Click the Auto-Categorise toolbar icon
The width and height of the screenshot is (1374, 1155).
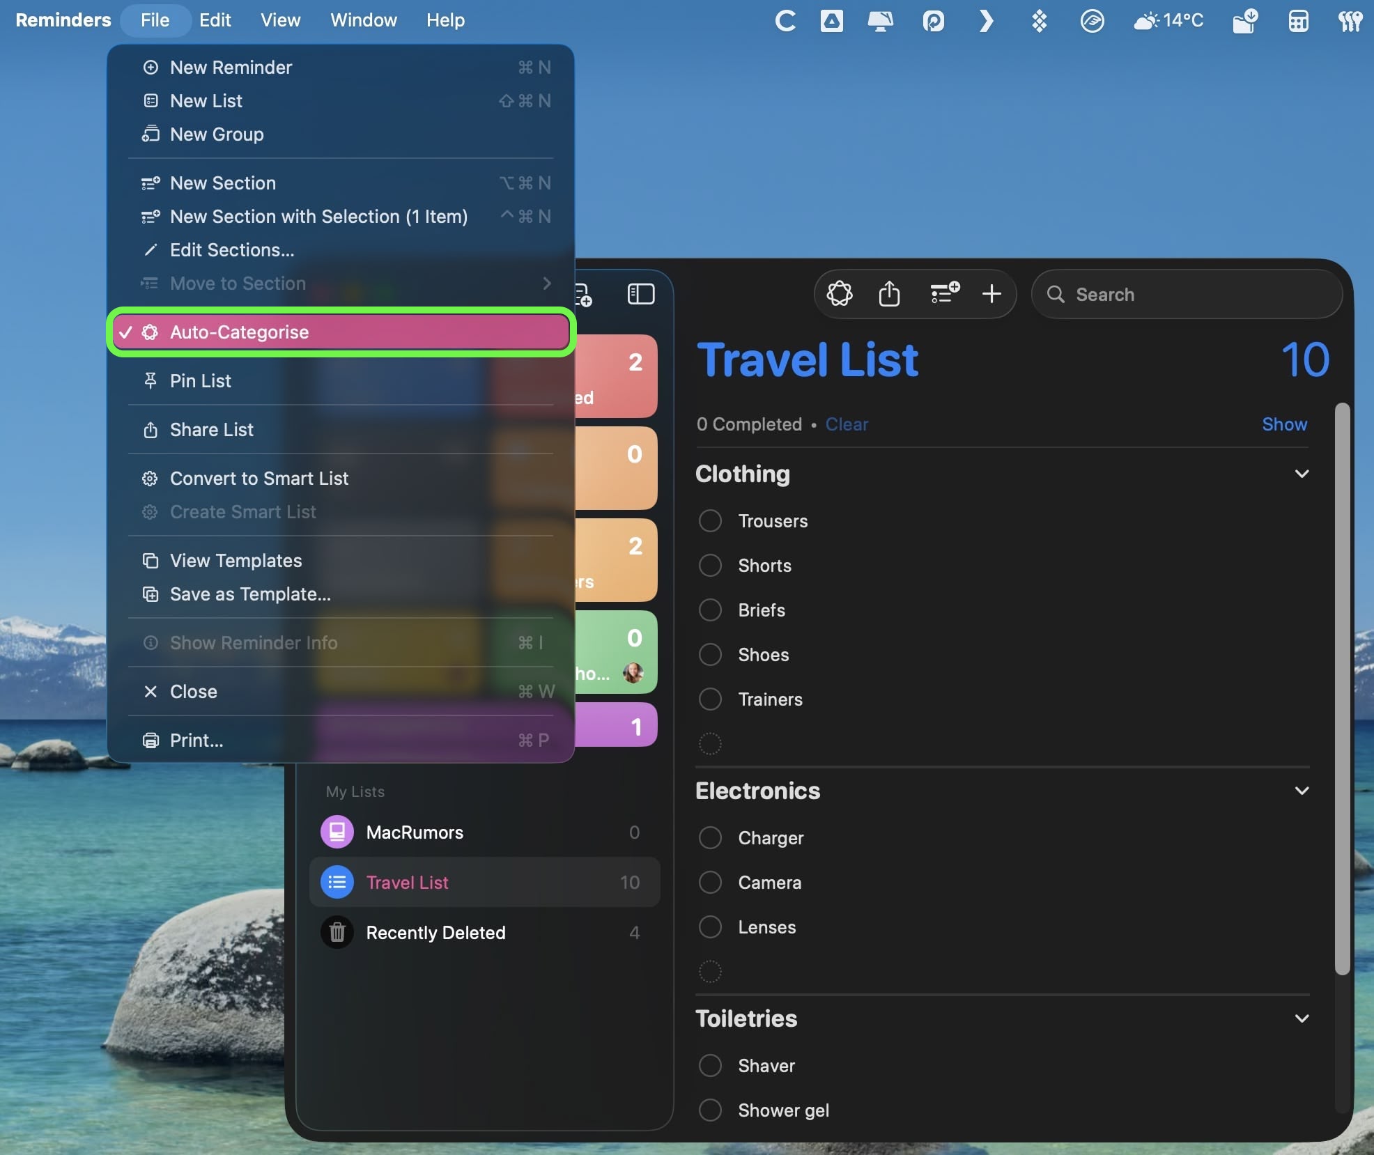[839, 294]
